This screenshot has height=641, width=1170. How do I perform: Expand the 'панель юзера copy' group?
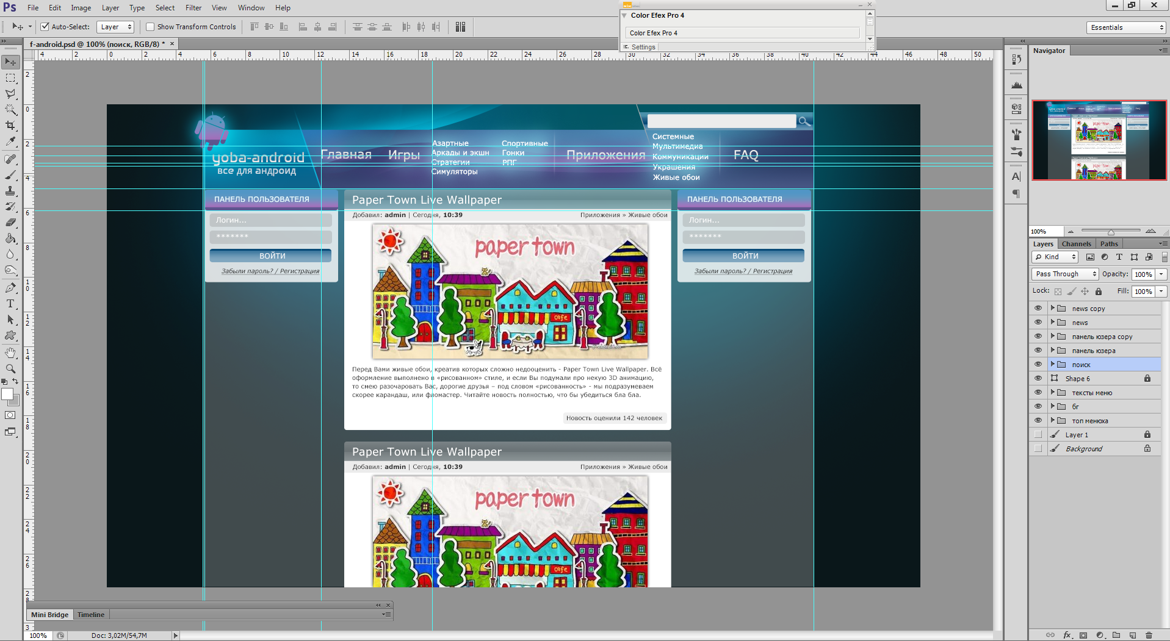point(1053,337)
